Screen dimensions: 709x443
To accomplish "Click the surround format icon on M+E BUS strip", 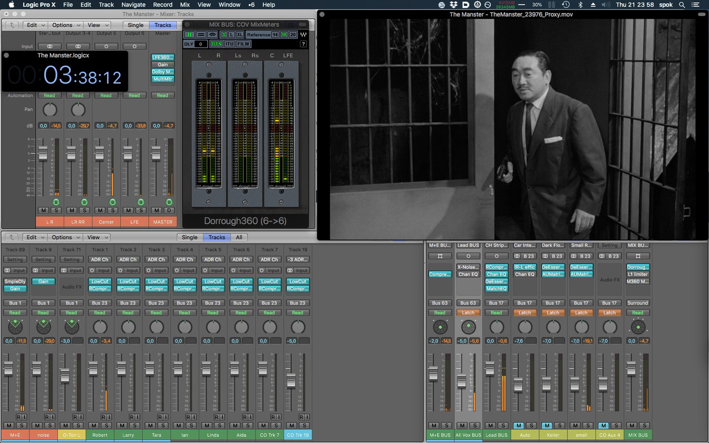I will coord(440,256).
